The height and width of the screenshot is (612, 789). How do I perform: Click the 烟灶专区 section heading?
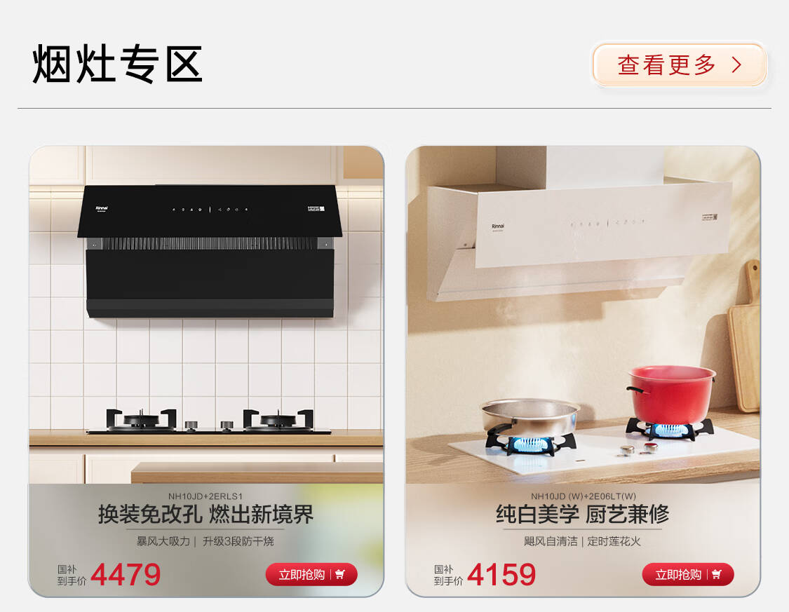tap(118, 64)
